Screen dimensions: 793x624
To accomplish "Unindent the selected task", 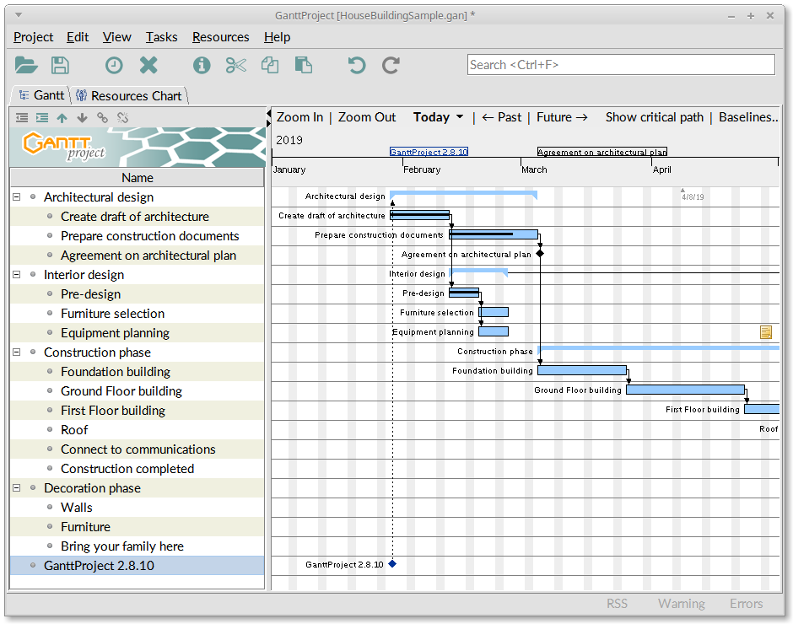I will pos(22,118).
